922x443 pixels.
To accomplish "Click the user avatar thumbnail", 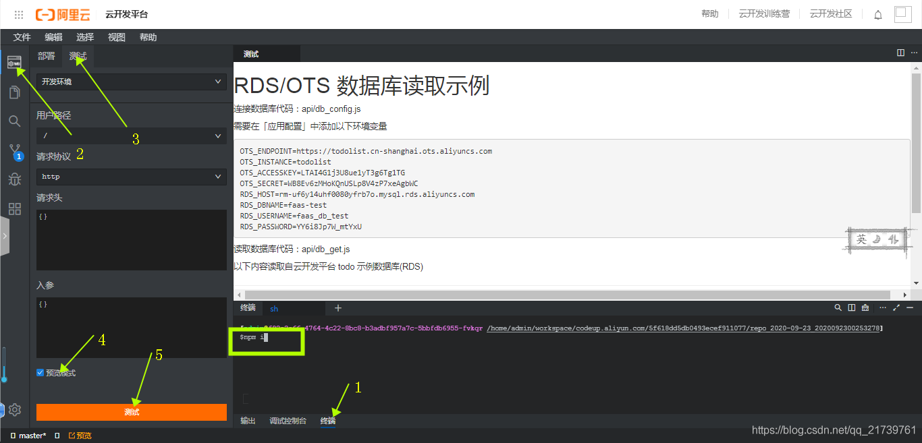I will click(903, 13).
